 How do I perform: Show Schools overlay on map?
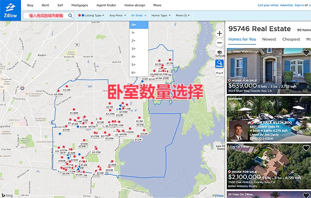click(x=220, y=54)
